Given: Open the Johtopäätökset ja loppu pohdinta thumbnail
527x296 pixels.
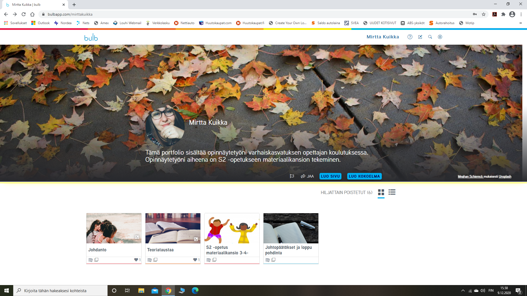Looking at the screenshot, I should (x=291, y=228).
